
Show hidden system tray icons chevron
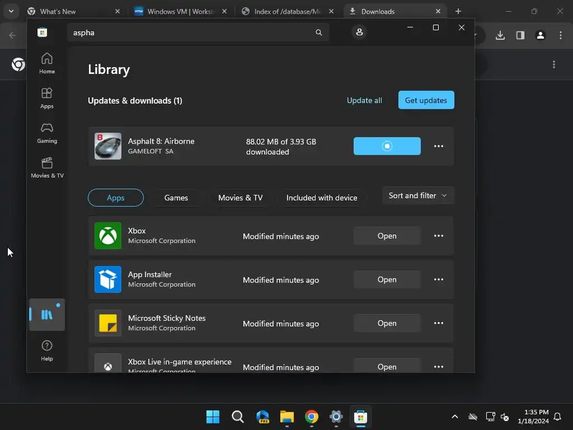coord(455,417)
